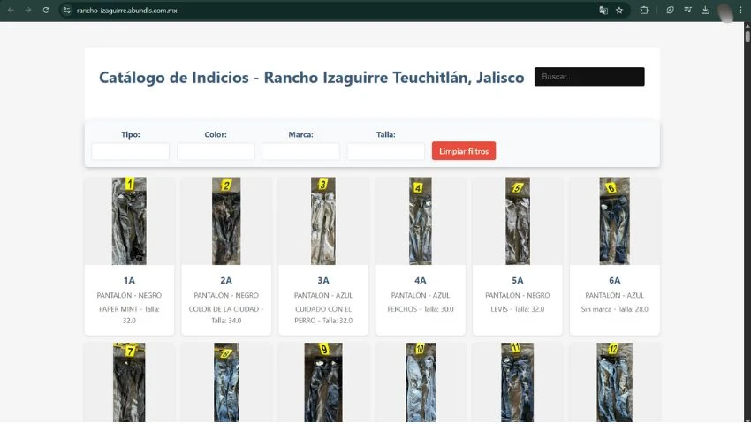The width and height of the screenshot is (751, 424).
Task: Expand the Marca filter dropdown
Action: pos(300,151)
